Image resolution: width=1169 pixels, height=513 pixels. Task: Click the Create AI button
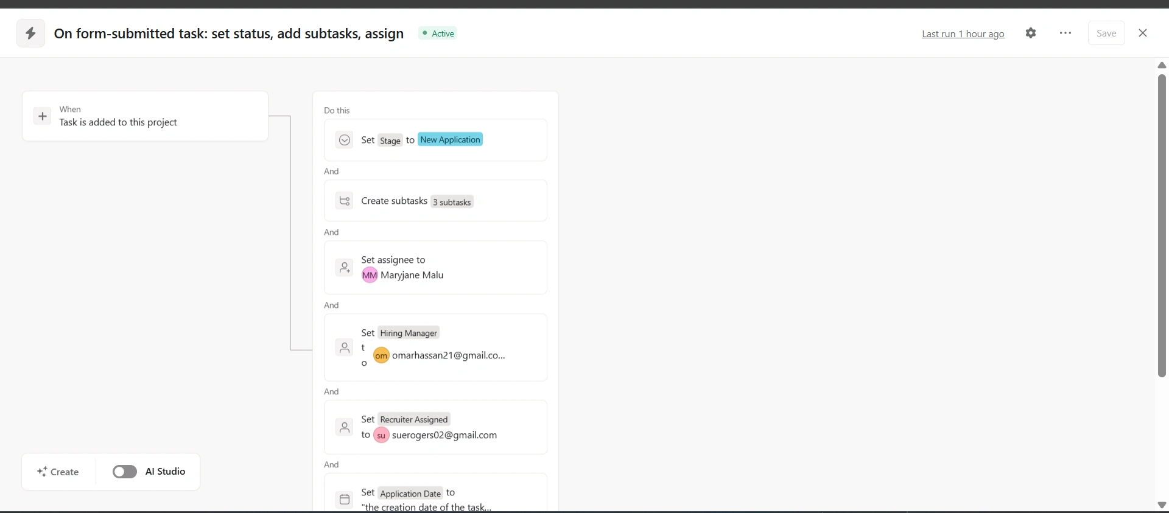tap(58, 472)
